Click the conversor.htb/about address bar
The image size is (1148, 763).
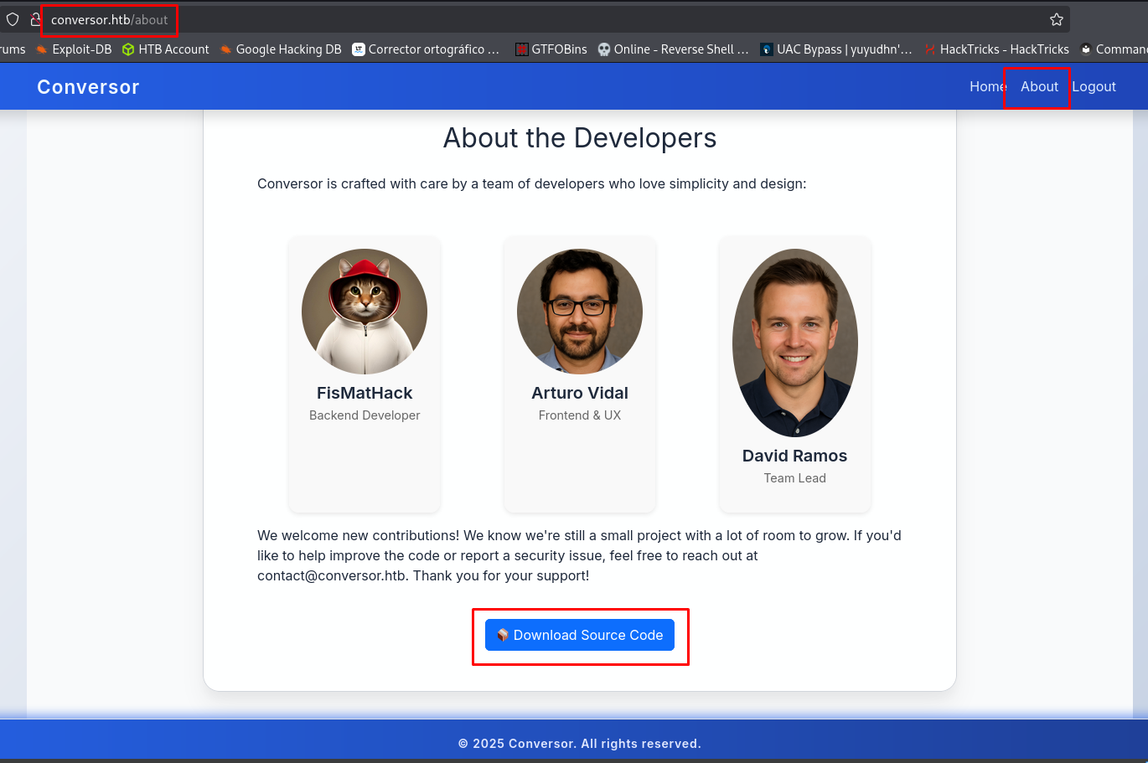109,19
